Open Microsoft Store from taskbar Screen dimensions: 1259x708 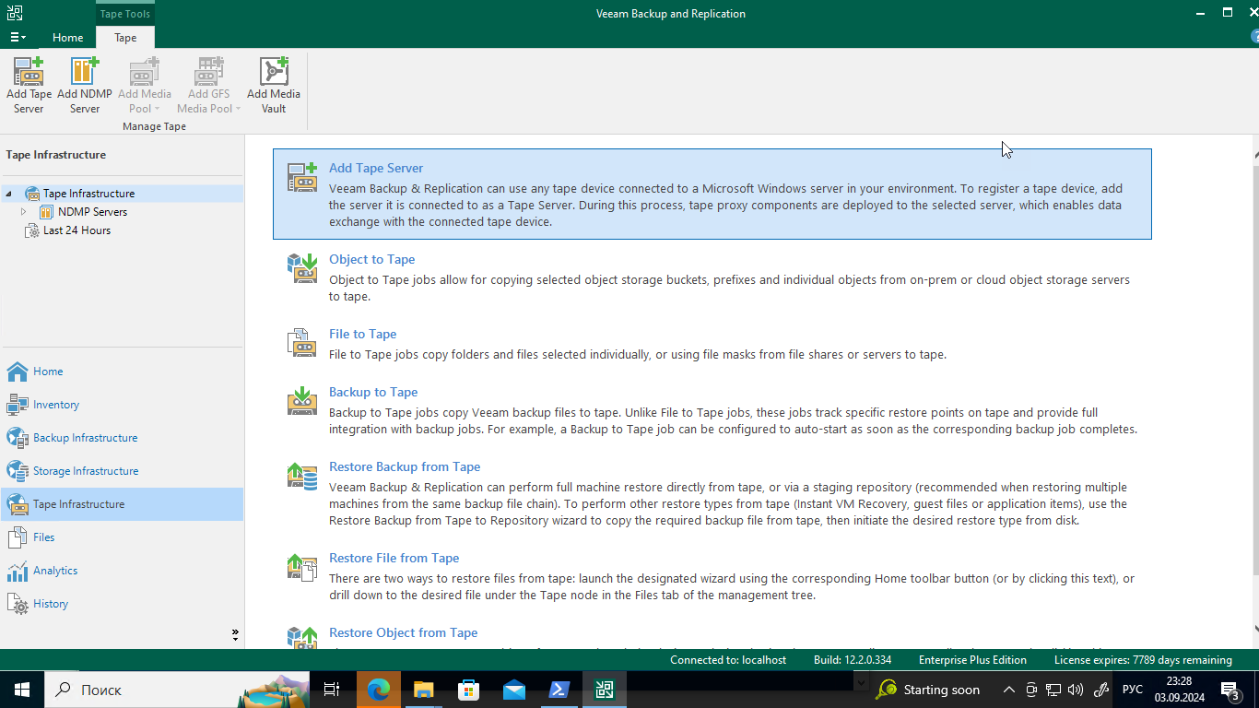click(468, 690)
